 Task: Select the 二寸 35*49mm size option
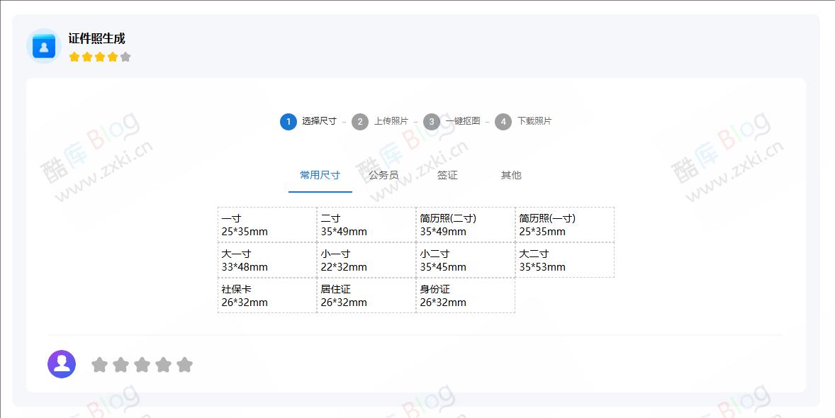[x=366, y=224]
